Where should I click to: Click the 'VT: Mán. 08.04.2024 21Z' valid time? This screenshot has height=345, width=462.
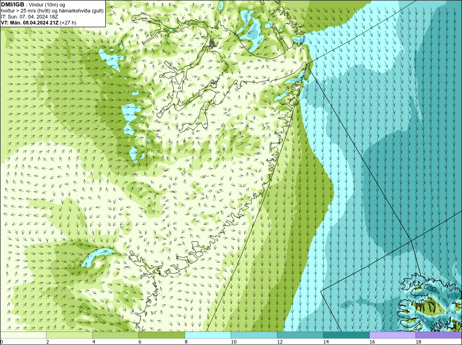coord(30,23)
